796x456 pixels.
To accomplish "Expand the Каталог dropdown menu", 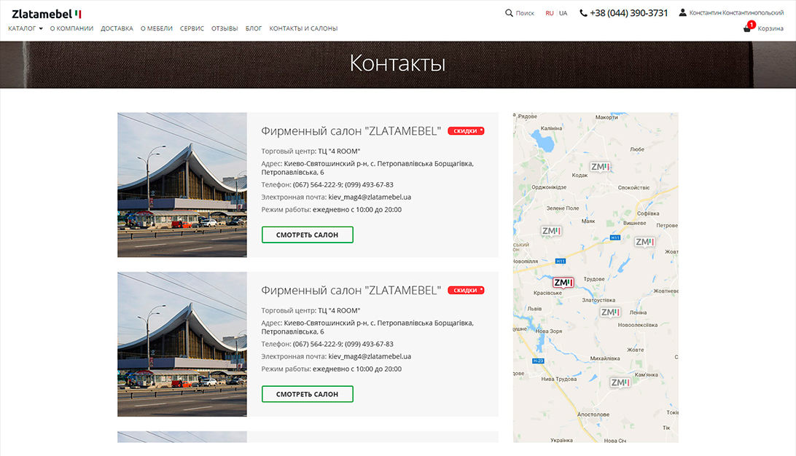I will [26, 28].
